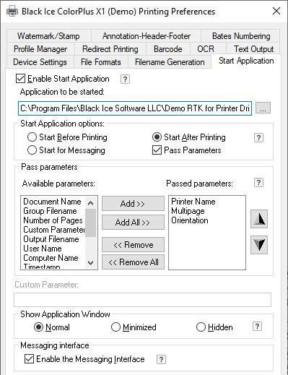Toggle Enable the Messaging Interface checkbox
288x375 pixels.
29,359
